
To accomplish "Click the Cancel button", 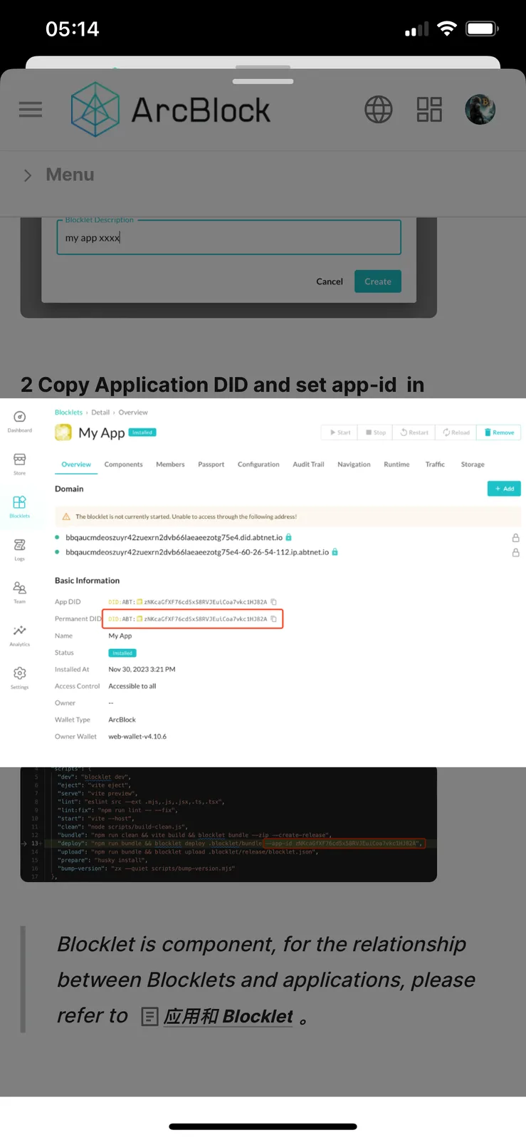I will click(x=330, y=281).
